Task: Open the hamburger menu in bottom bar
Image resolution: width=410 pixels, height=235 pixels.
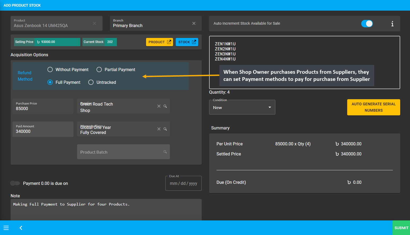Action: (6, 228)
